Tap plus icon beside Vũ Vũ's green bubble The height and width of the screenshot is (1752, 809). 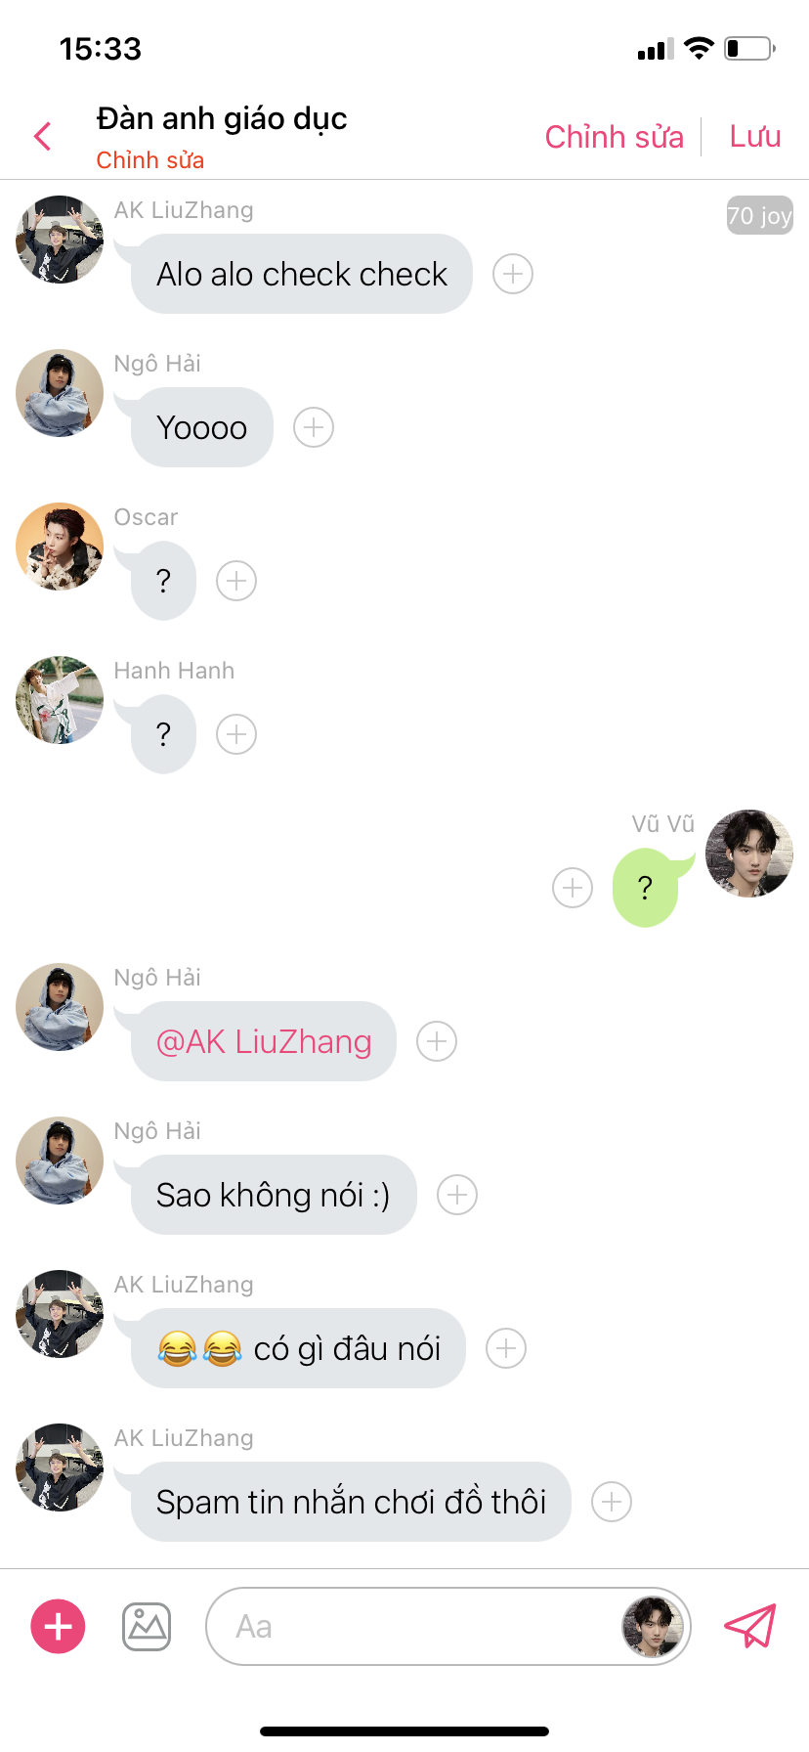pyautogui.click(x=573, y=888)
